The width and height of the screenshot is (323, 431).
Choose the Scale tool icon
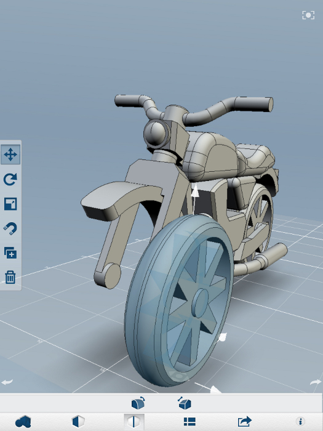tap(10, 204)
